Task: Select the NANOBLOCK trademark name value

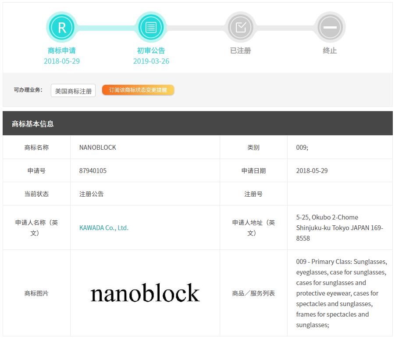Action: click(97, 148)
